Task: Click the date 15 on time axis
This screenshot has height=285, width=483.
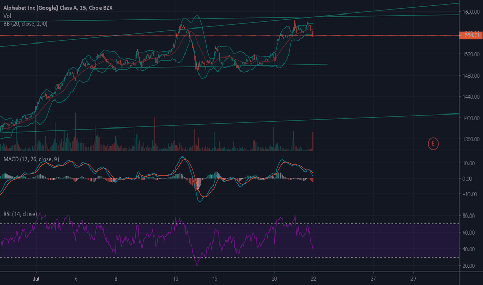Action: tap(215, 279)
